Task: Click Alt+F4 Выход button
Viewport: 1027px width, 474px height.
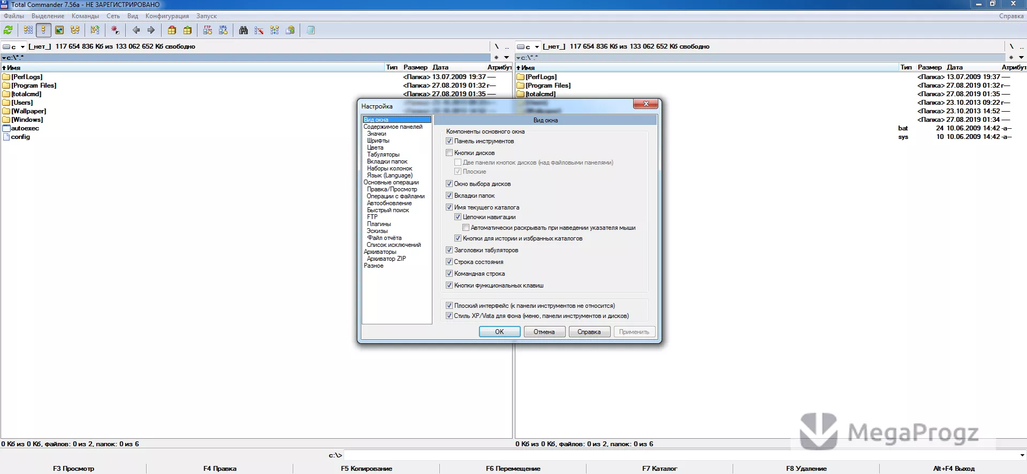Action: point(953,469)
